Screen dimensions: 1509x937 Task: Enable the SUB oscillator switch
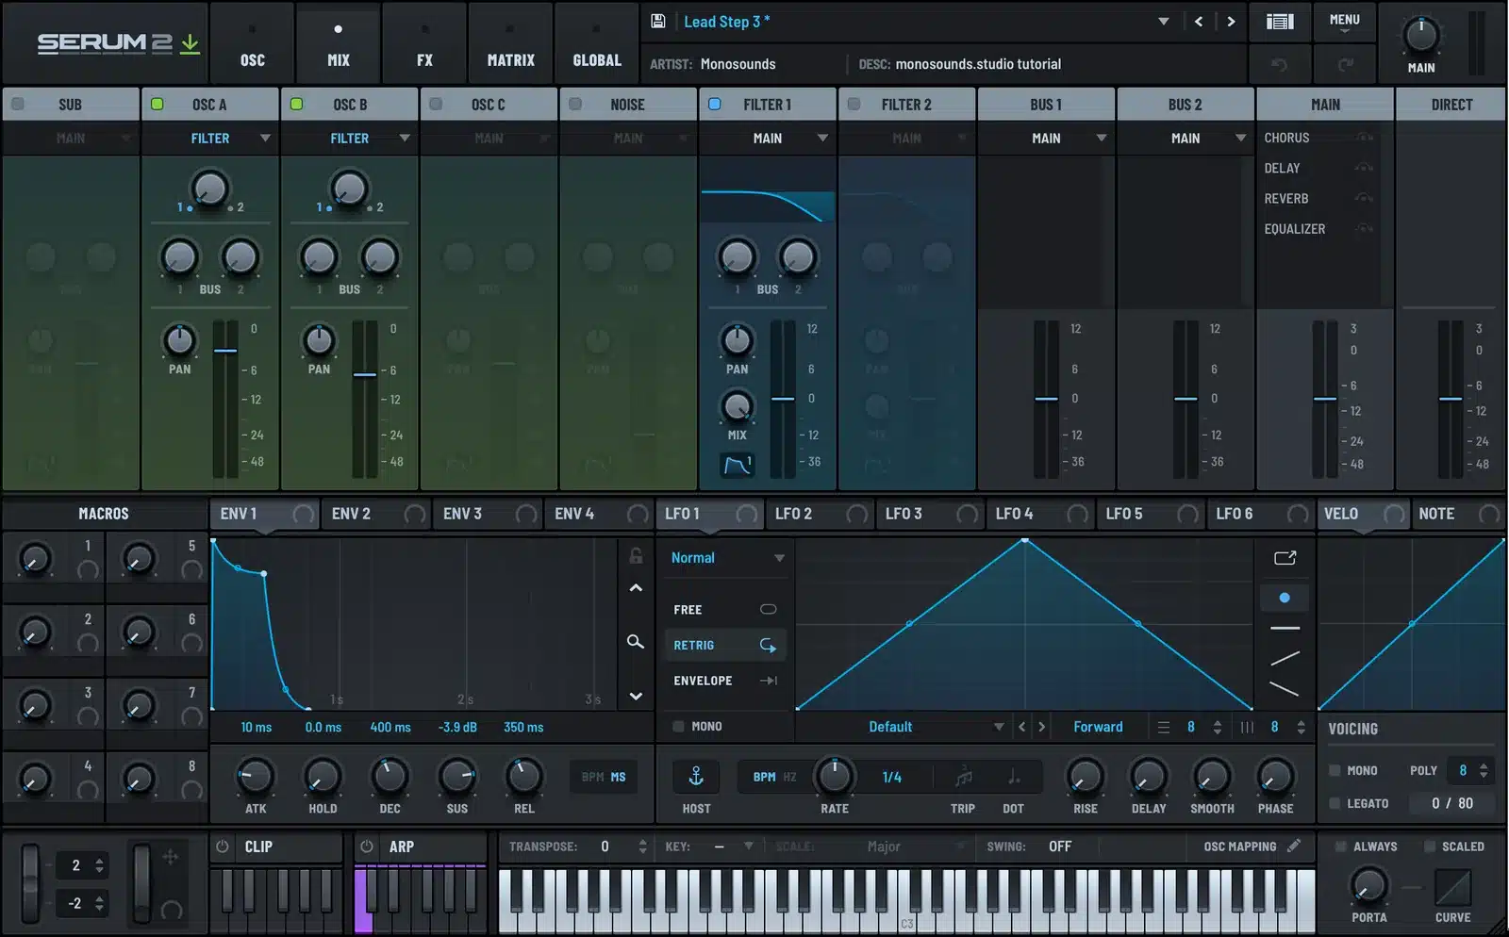tap(18, 105)
